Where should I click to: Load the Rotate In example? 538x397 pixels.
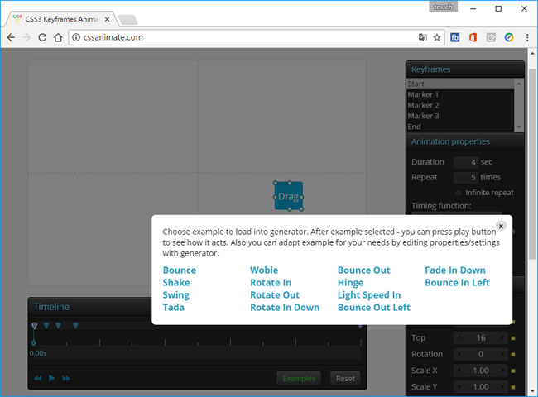click(x=271, y=283)
